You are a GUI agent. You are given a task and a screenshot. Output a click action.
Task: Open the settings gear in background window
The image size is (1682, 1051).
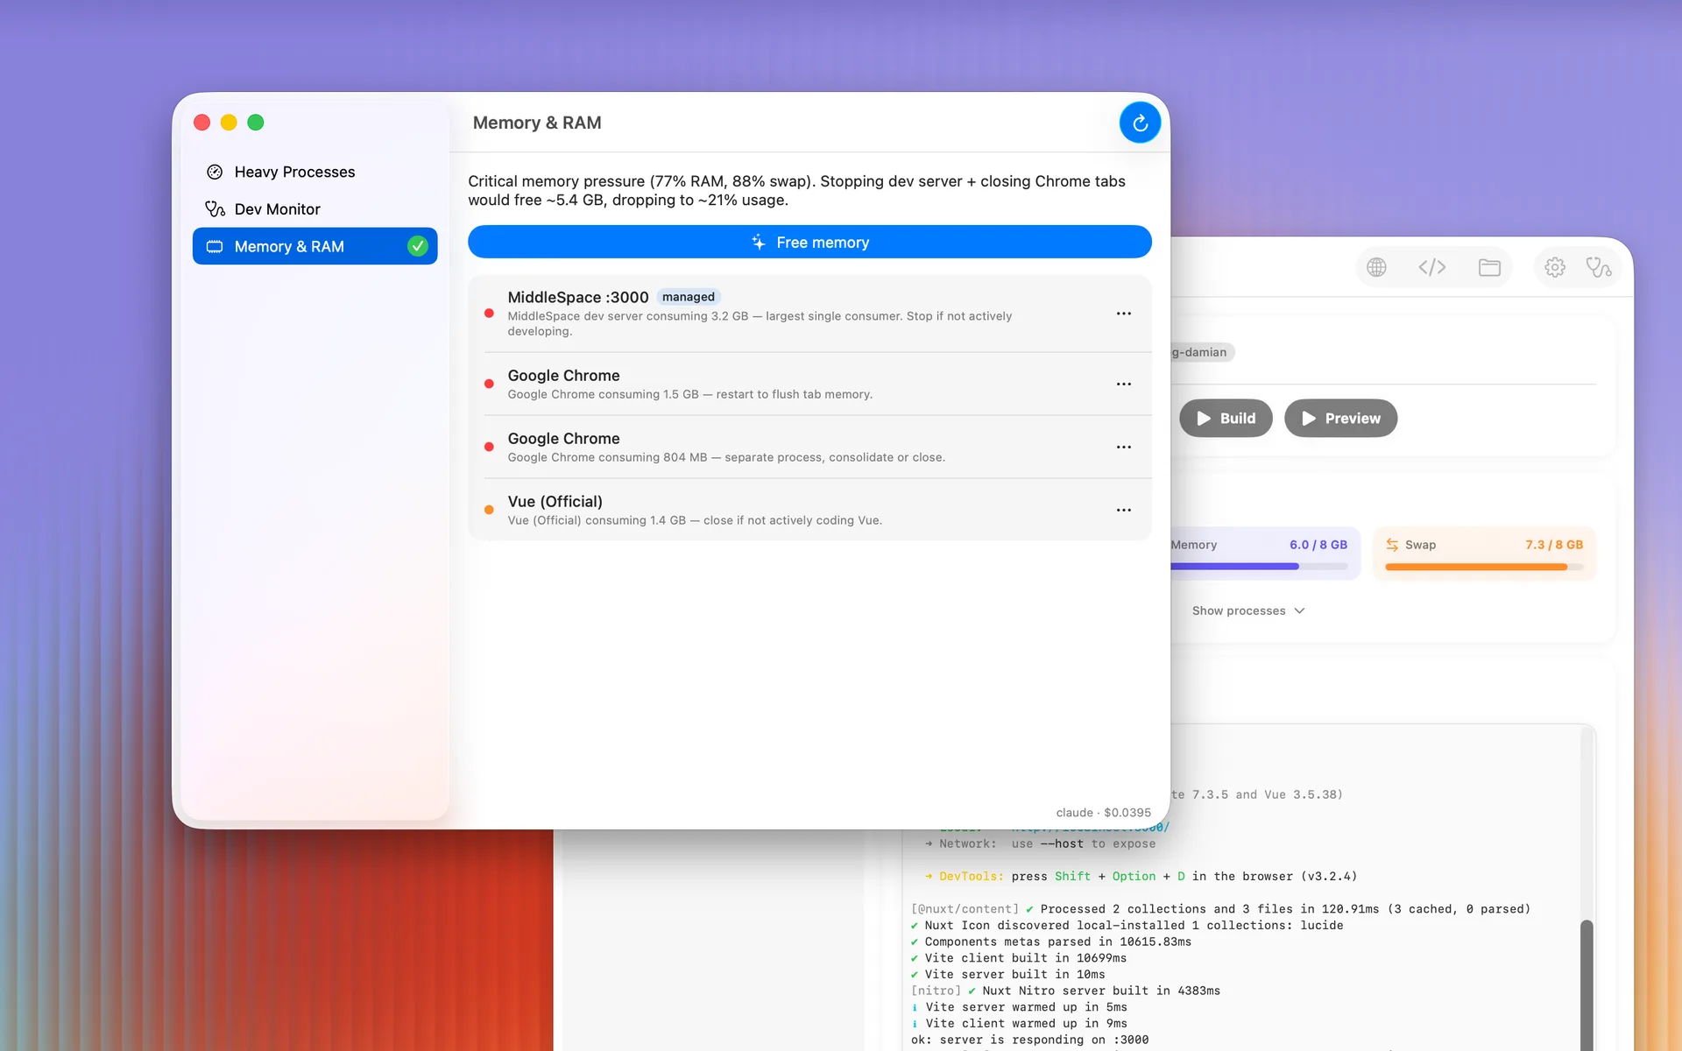[x=1555, y=267]
